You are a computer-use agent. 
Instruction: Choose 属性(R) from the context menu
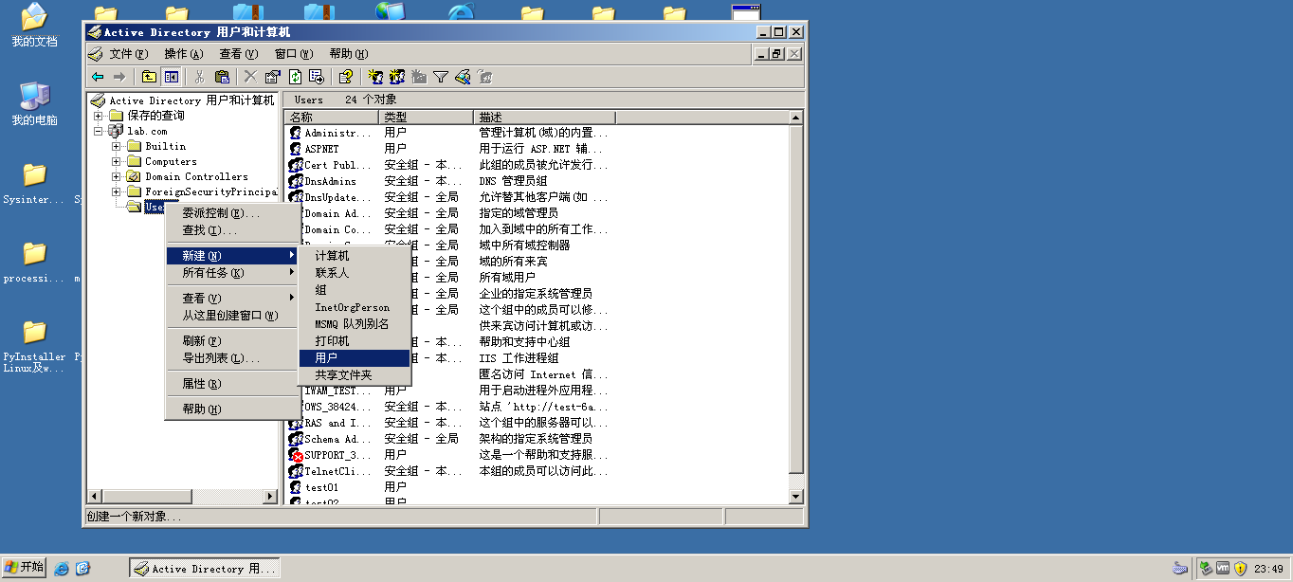click(232, 384)
